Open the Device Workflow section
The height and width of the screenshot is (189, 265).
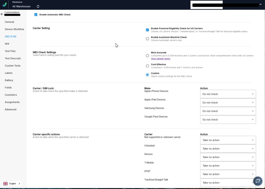click(14, 29)
